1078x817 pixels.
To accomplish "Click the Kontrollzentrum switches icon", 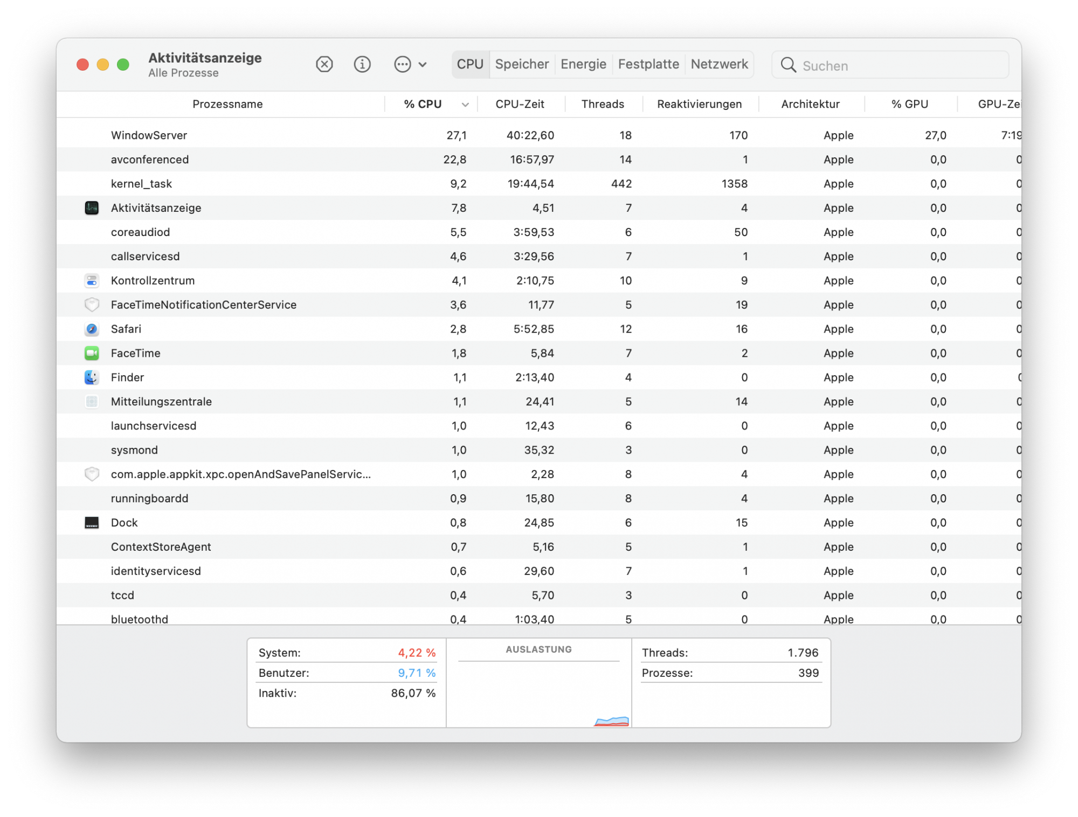I will pos(92,280).
